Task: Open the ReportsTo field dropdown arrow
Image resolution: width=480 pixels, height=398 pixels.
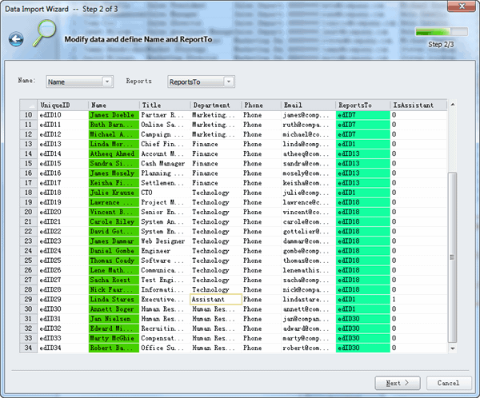Action: (229, 82)
